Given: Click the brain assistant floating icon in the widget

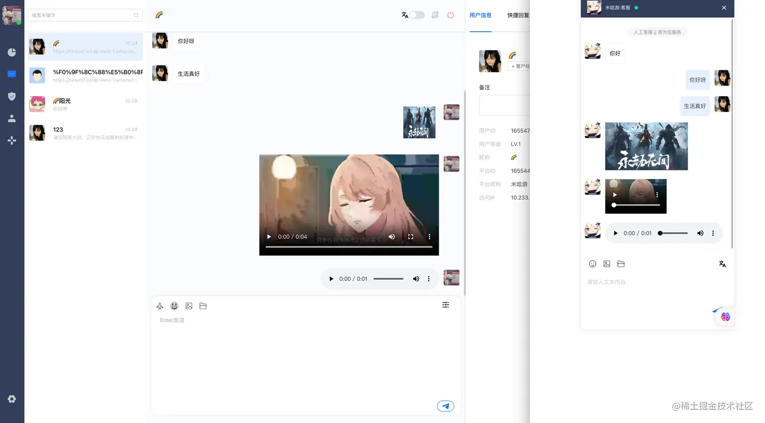Looking at the screenshot, I should [726, 317].
